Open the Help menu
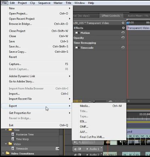The height and width of the screenshot is (157, 150). click(x=91, y=3)
